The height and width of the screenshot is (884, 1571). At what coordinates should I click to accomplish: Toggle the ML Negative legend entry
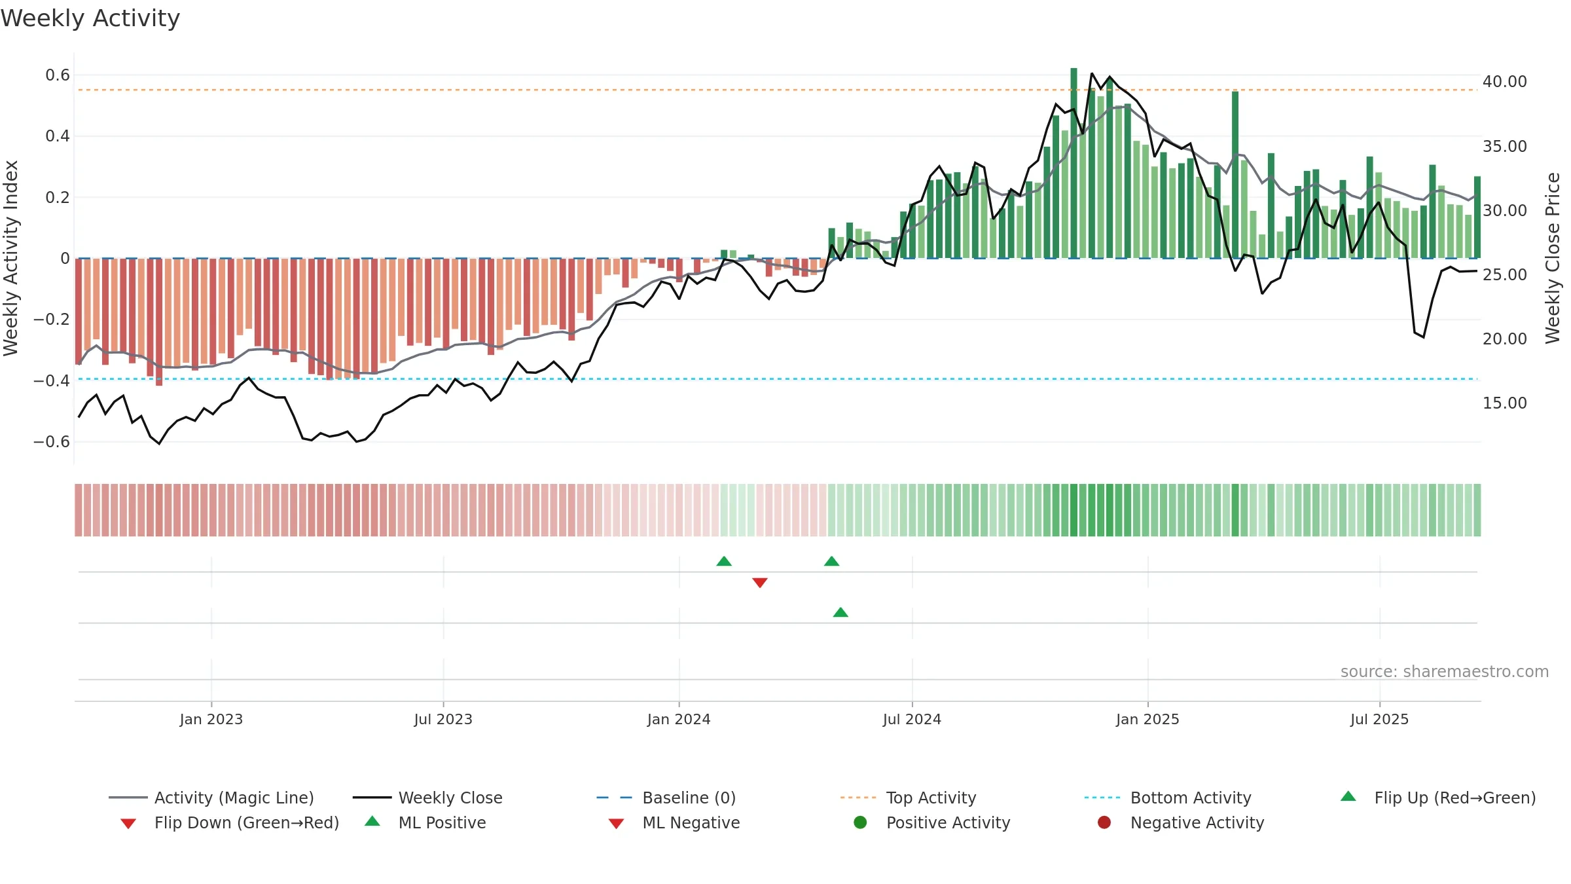click(x=674, y=822)
